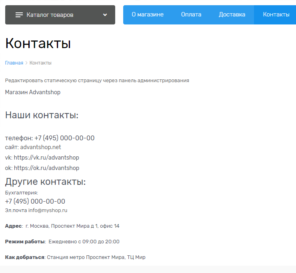Click the advantshop.net site address
296x273 pixels.
coord(40,147)
